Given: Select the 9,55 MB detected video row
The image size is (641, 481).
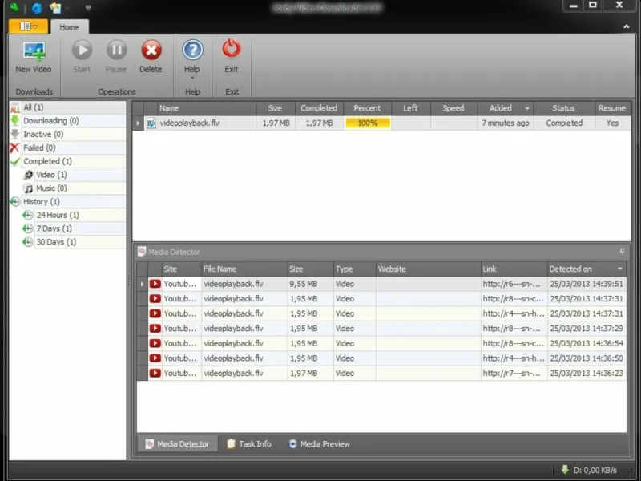Looking at the screenshot, I should point(381,284).
